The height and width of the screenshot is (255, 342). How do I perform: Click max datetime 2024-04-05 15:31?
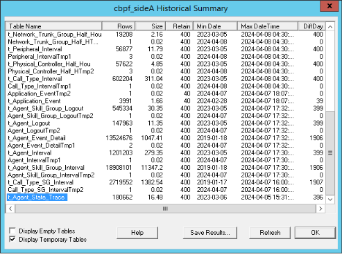click(267, 197)
